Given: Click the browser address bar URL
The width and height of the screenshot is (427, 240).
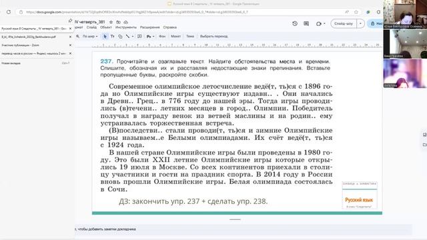Looking at the screenshot, I should point(137,12).
